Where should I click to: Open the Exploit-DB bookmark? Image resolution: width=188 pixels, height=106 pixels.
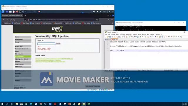pyautogui.click(x=58, y=23)
